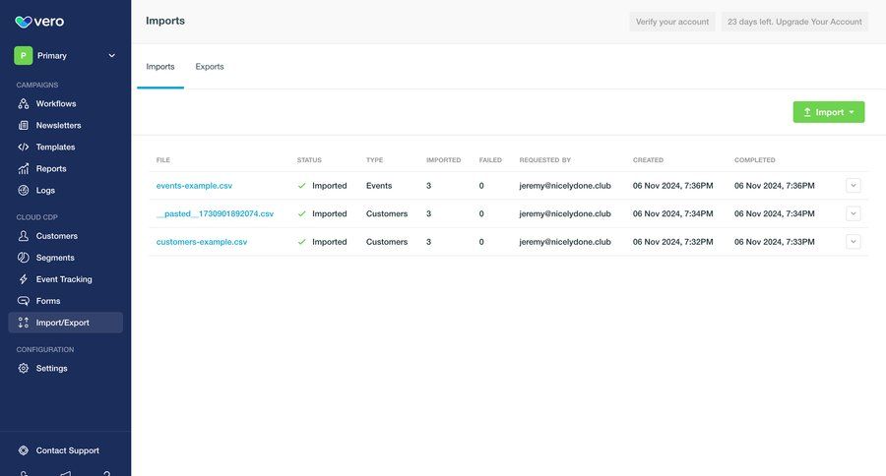Go to Logs using its icon
Image resolution: width=886 pixels, height=476 pixels.
tap(24, 190)
